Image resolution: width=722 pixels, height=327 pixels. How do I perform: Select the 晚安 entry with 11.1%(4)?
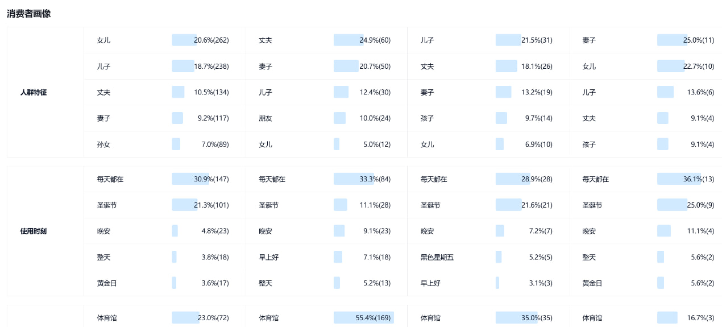(589, 231)
